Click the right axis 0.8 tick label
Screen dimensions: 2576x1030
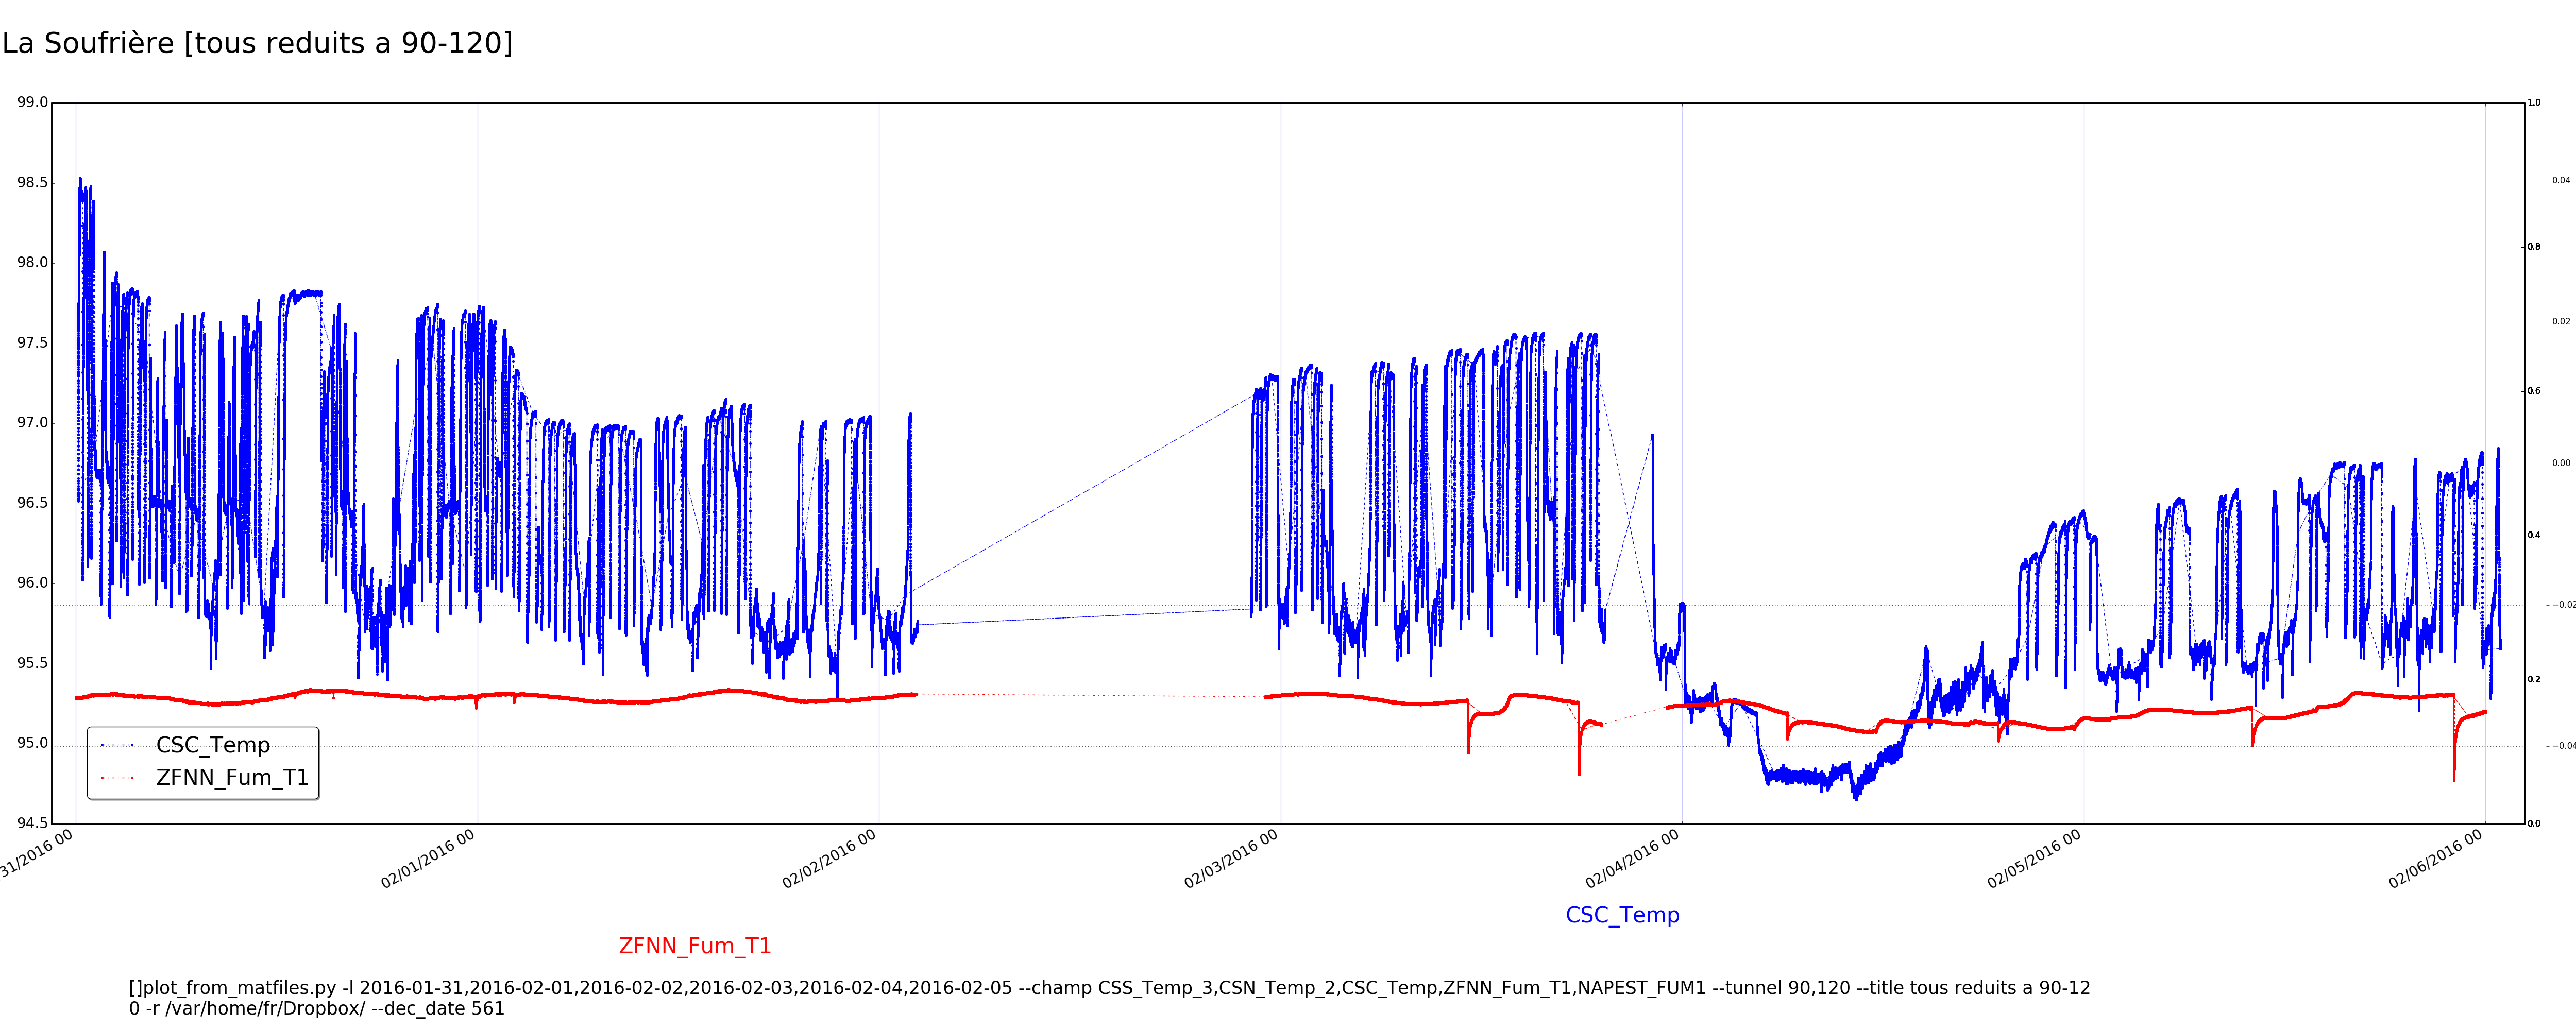point(2534,246)
